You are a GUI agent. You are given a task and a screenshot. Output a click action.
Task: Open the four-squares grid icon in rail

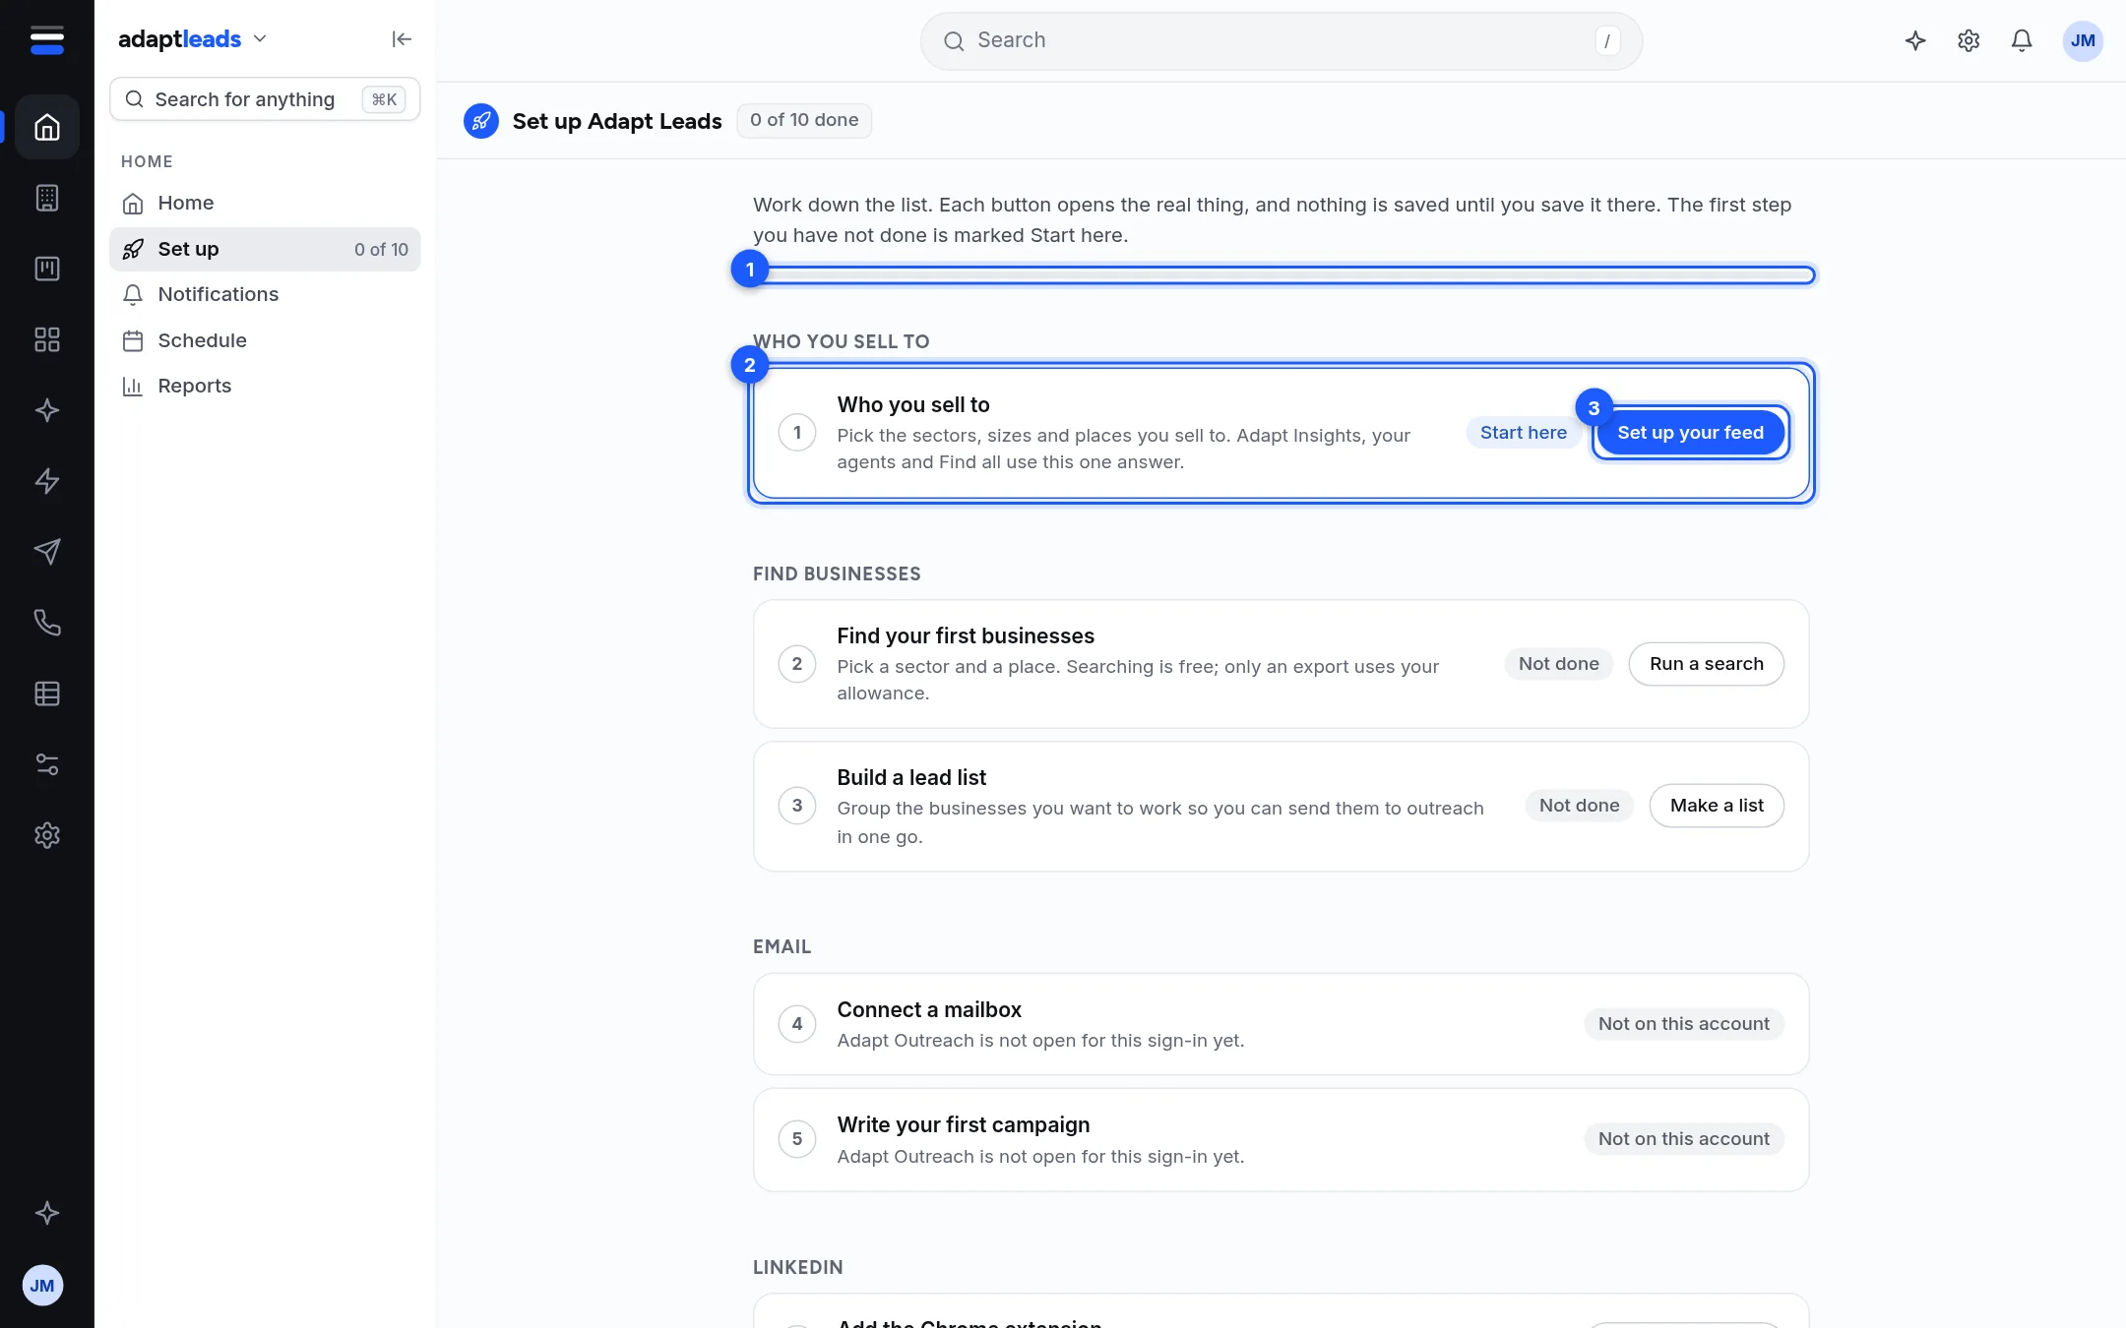click(x=47, y=339)
